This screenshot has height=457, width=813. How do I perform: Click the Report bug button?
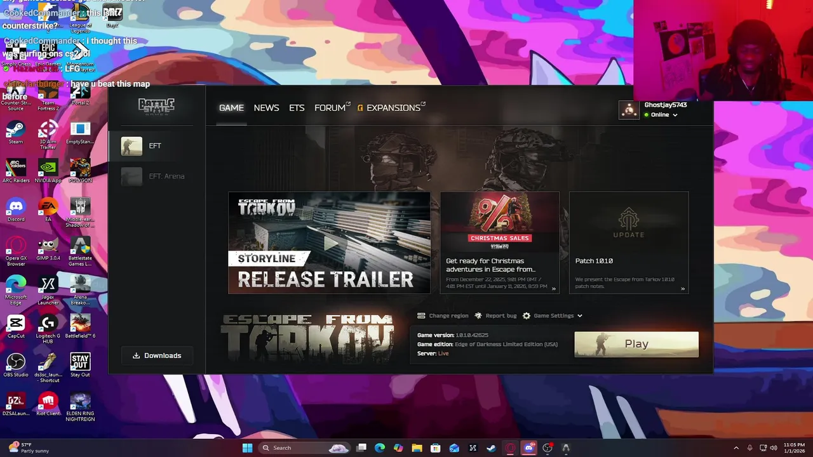coord(495,315)
